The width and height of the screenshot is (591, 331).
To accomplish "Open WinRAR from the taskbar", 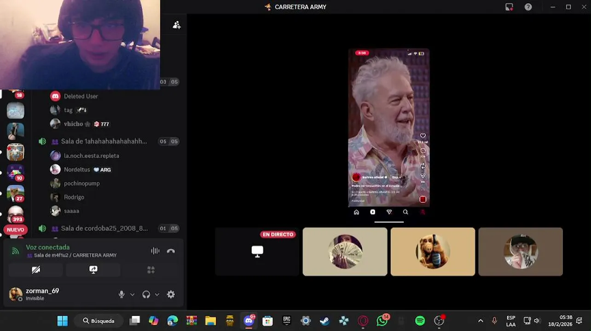I will coord(191,321).
